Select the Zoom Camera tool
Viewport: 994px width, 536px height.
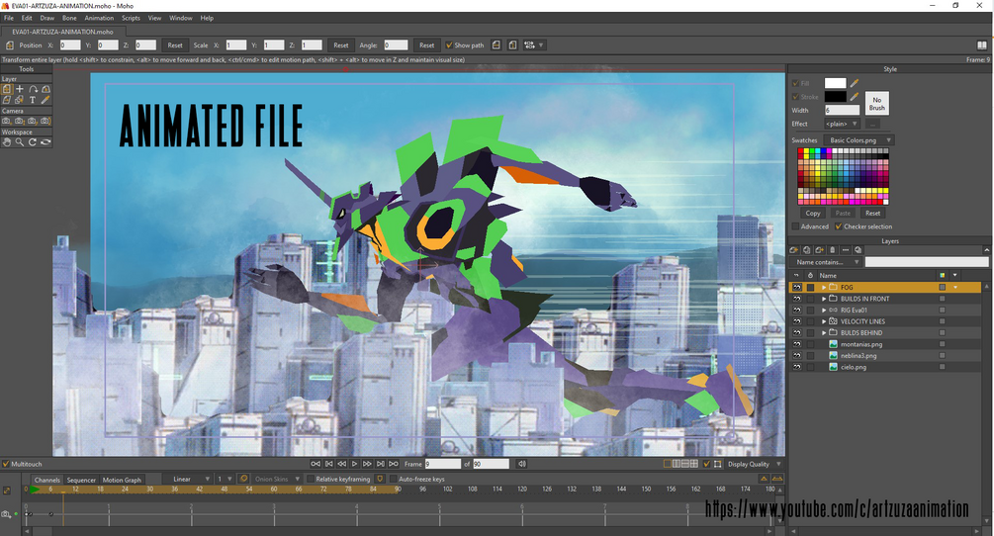point(20,121)
